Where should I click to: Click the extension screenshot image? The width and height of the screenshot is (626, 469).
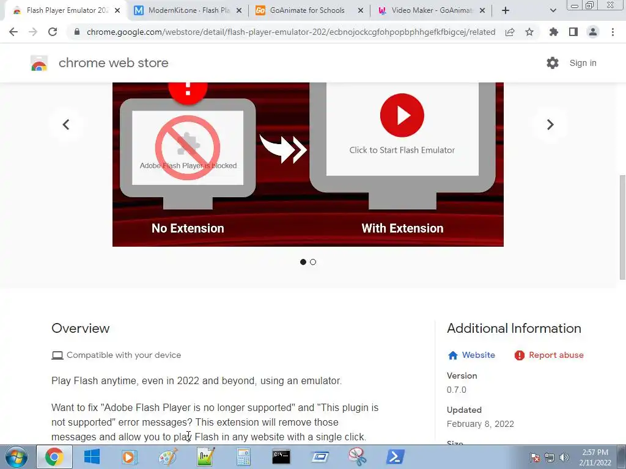coord(308,164)
